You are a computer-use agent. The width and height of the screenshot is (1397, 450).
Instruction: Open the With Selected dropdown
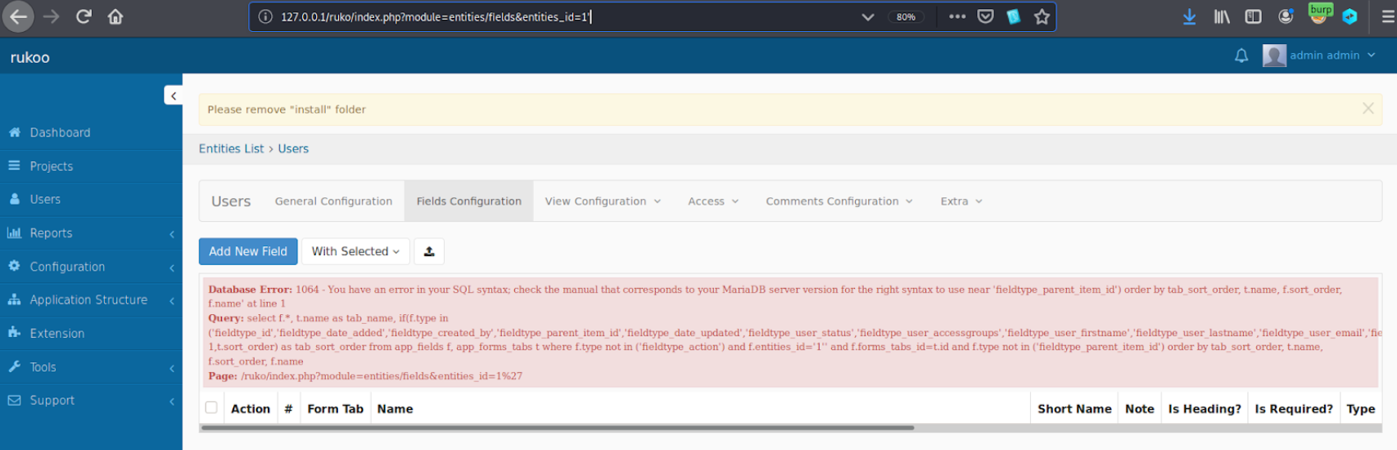coord(355,251)
